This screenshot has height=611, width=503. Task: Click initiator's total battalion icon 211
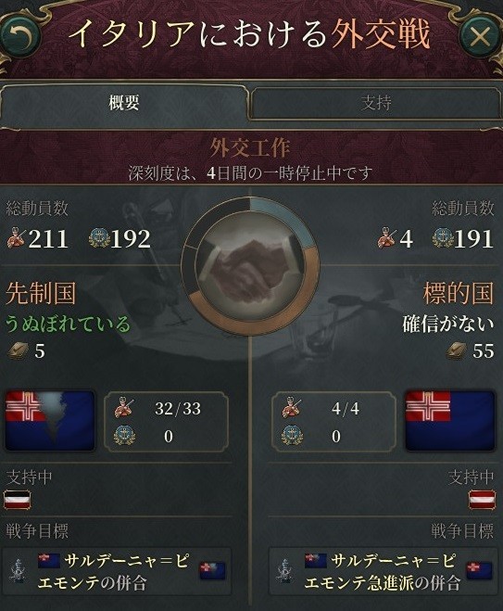coord(16,238)
